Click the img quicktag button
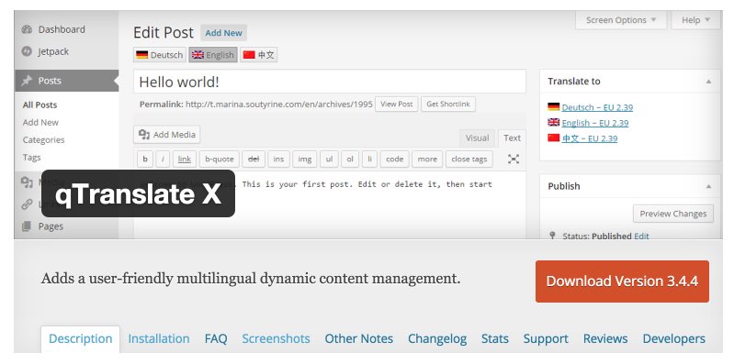Screen dimensions: 734x364 [x=305, y=159]
